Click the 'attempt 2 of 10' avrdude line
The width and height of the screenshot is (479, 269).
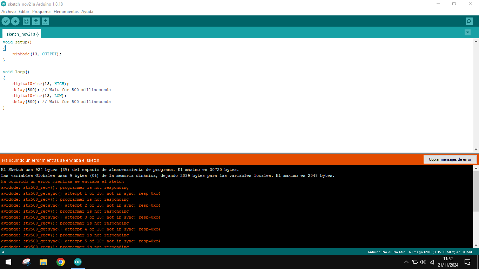point(81,205)
